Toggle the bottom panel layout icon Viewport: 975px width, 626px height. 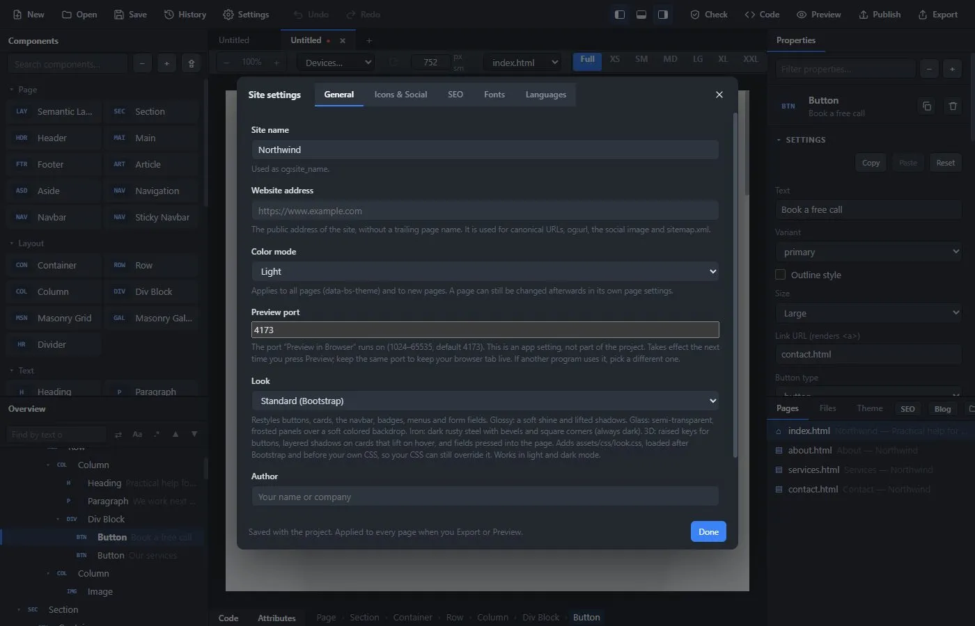641,15
